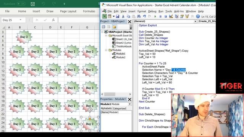Click Insert UserForm icon in VBA toolbar

(x=109, y=16)
